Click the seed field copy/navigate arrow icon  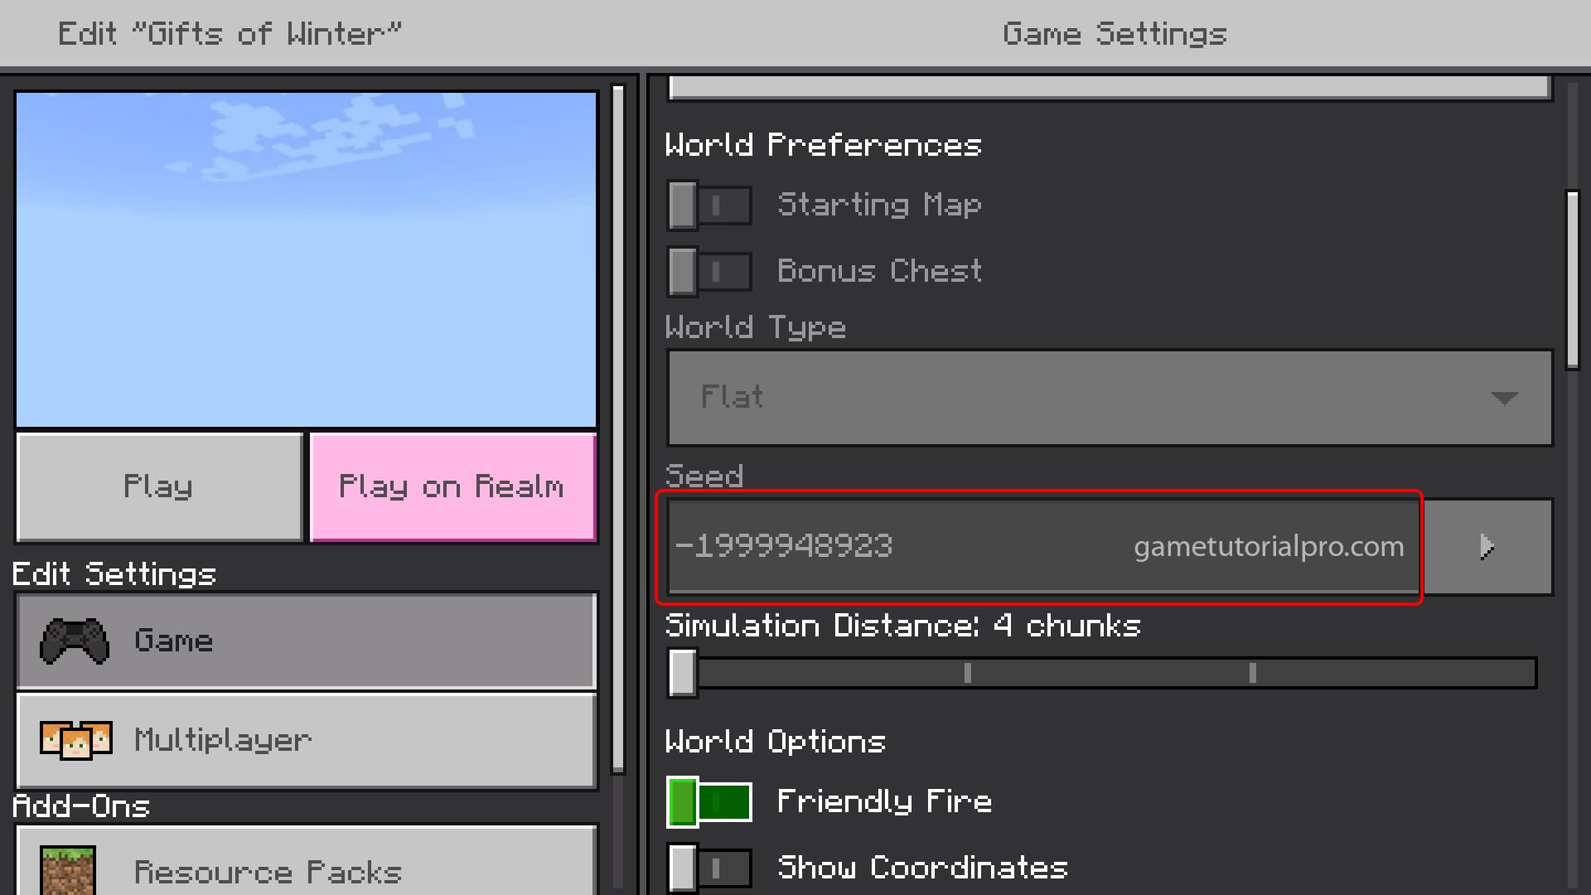tap(1488, 544)
